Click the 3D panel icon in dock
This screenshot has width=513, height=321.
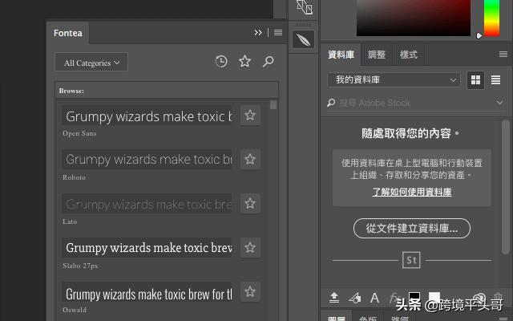pyautogui.click(x=304, y=7)
